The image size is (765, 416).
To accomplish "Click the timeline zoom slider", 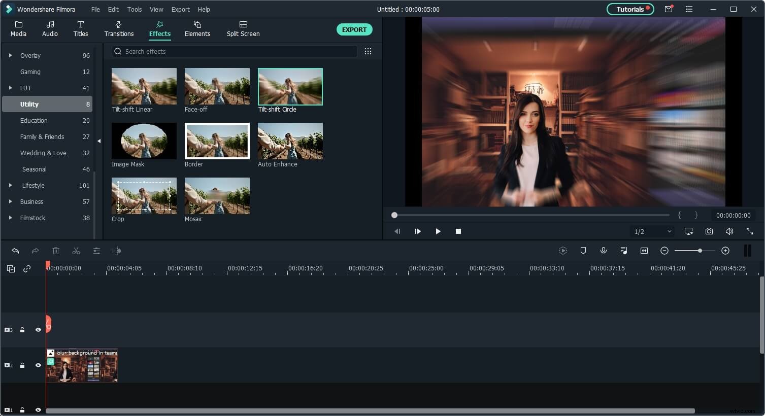I will click(694, 251).
